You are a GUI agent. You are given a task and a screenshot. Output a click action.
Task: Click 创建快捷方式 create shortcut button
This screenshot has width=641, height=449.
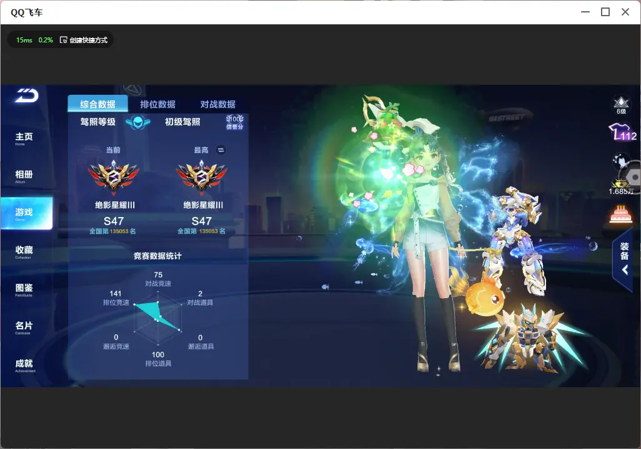[x=84, y=40]
